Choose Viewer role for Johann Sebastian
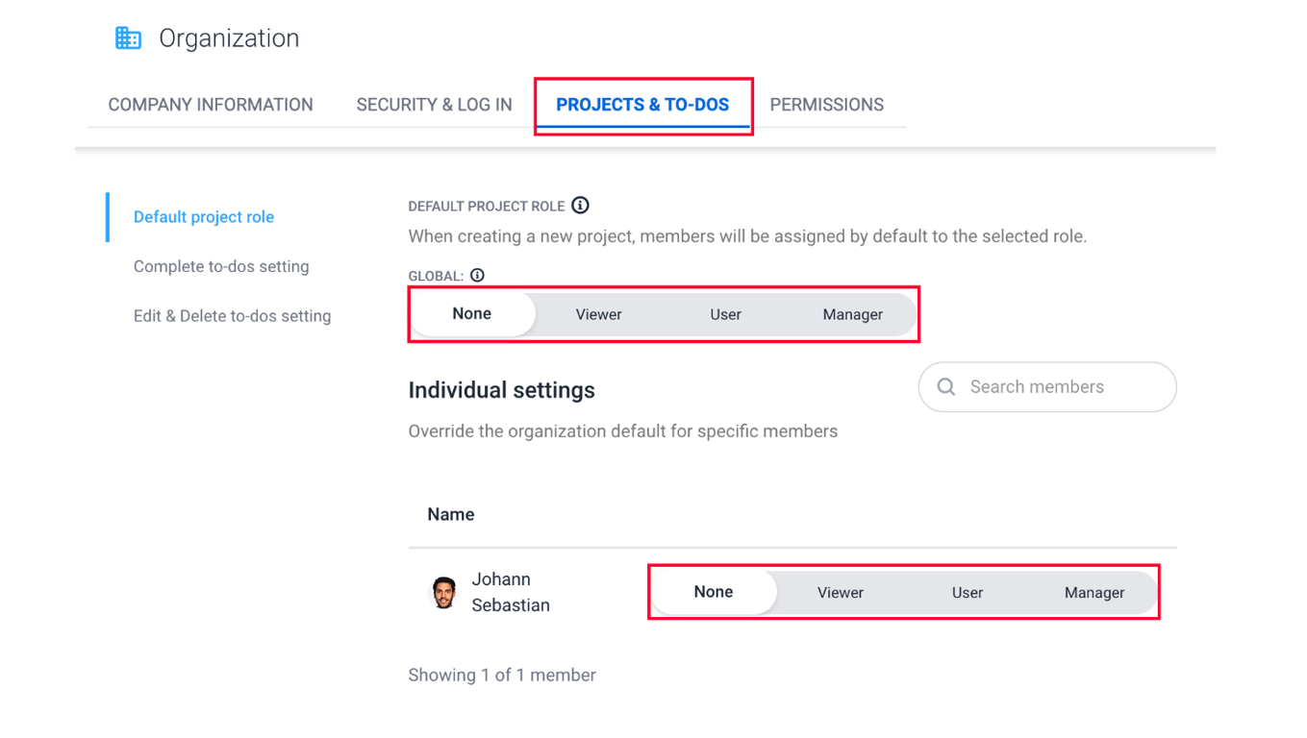The height and width of the screenshot is (738, 1307). click(x=841, y=593)
